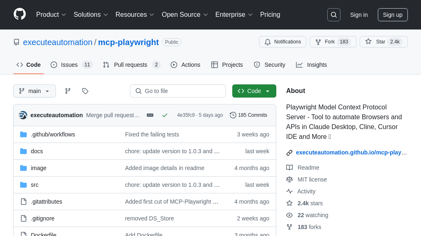Expand commit message ellipsis icon

150,115
